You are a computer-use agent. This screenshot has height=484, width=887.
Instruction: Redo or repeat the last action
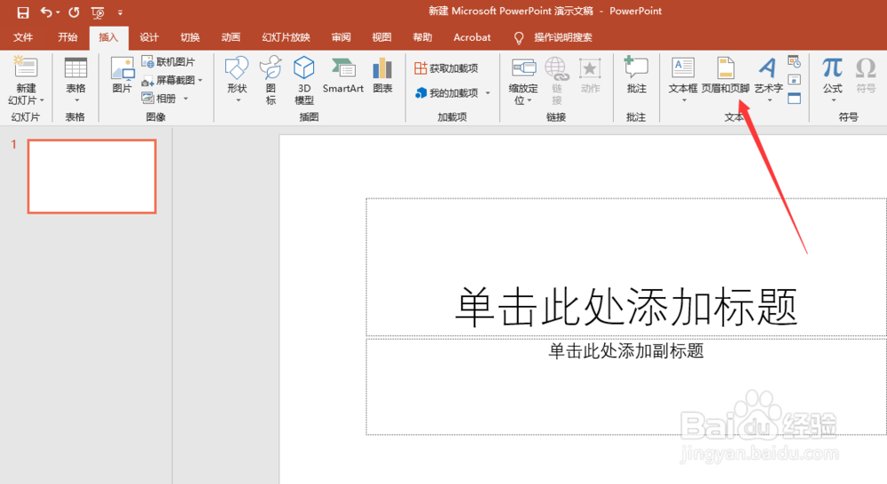[x=75, y=12]
